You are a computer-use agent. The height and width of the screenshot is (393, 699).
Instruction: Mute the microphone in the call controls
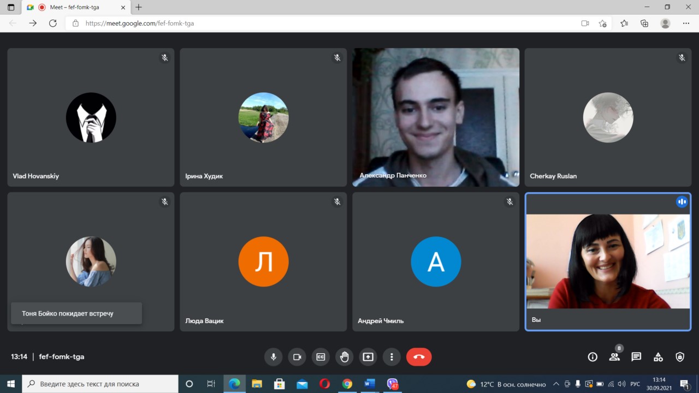(x=274, y=357)
